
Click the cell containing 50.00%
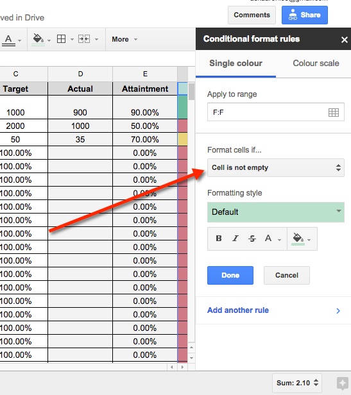tap(145, 126)
